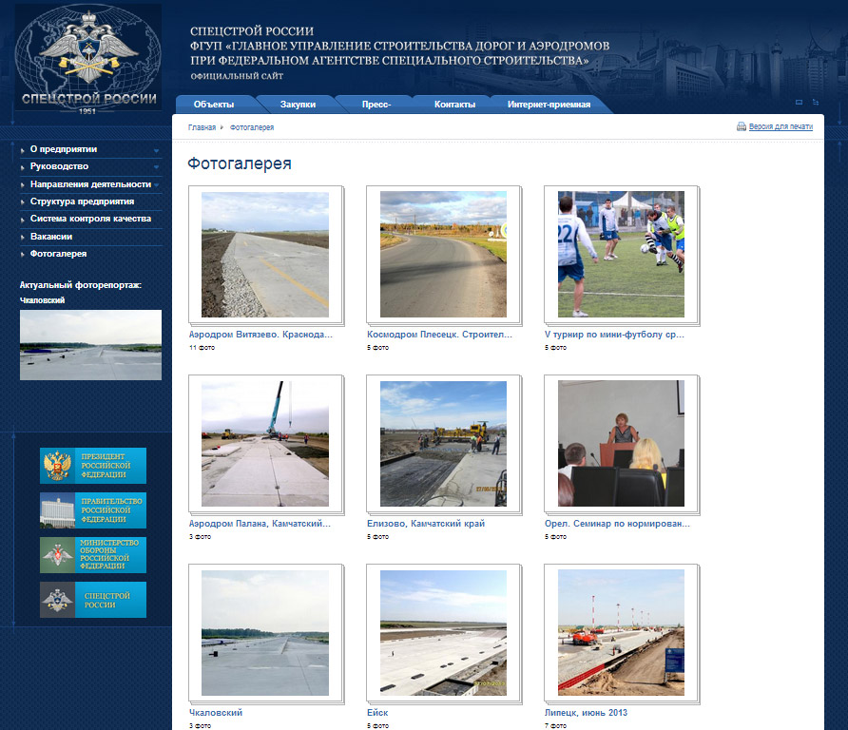This screenshot has width=848, height=730.
Task: Select Фотогалерея in the sidebar menu
Action: coord(58,254)
